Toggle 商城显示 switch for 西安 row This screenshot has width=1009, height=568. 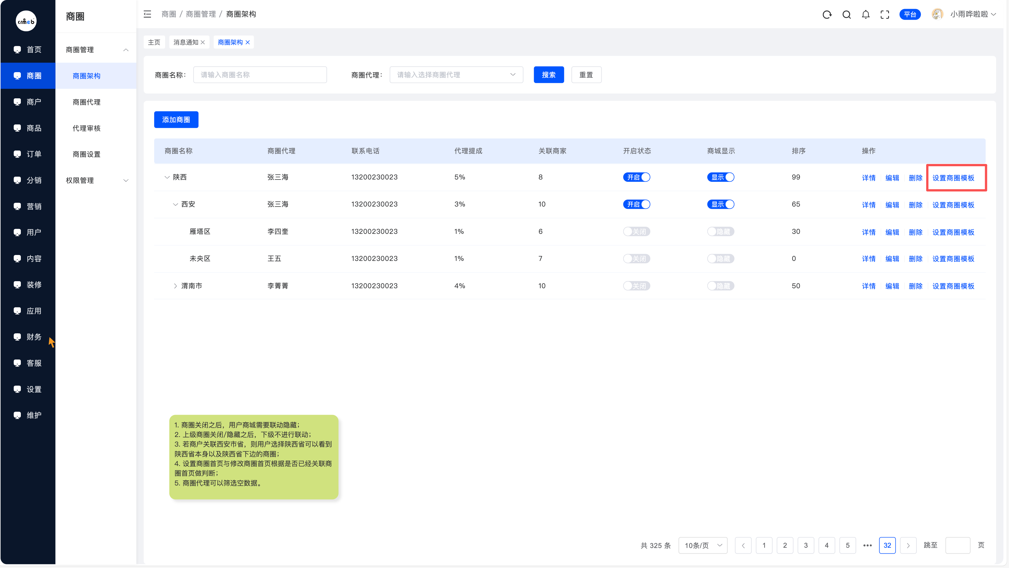coord(720,205)
